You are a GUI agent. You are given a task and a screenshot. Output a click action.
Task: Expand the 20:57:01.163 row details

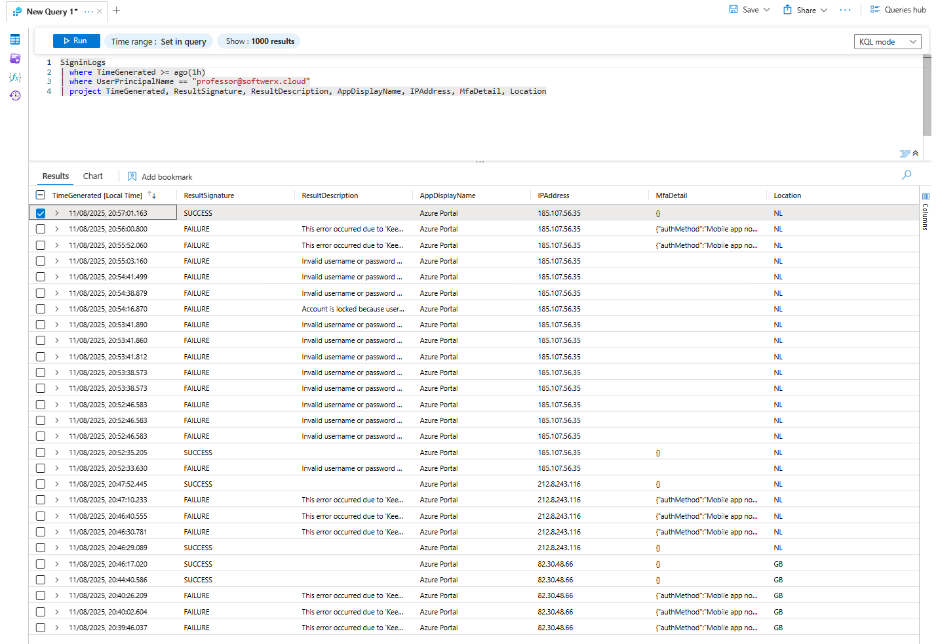pos(57,213)
